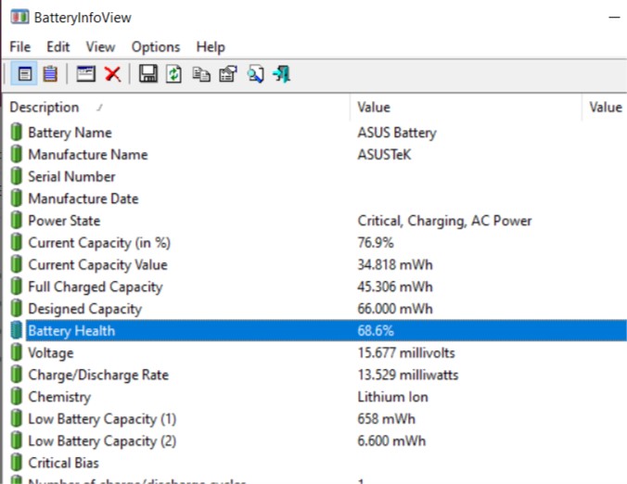Select the Manufacture Date row
The width and height of the screenshot is (627, 484).
coord(83,198)
